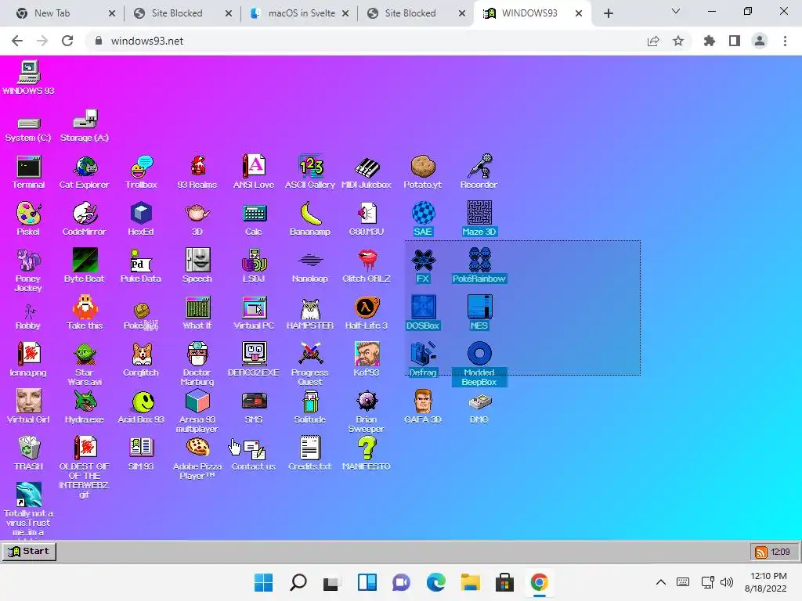Launch Half-Life 3 icon
802x601 pixels.
367,313
